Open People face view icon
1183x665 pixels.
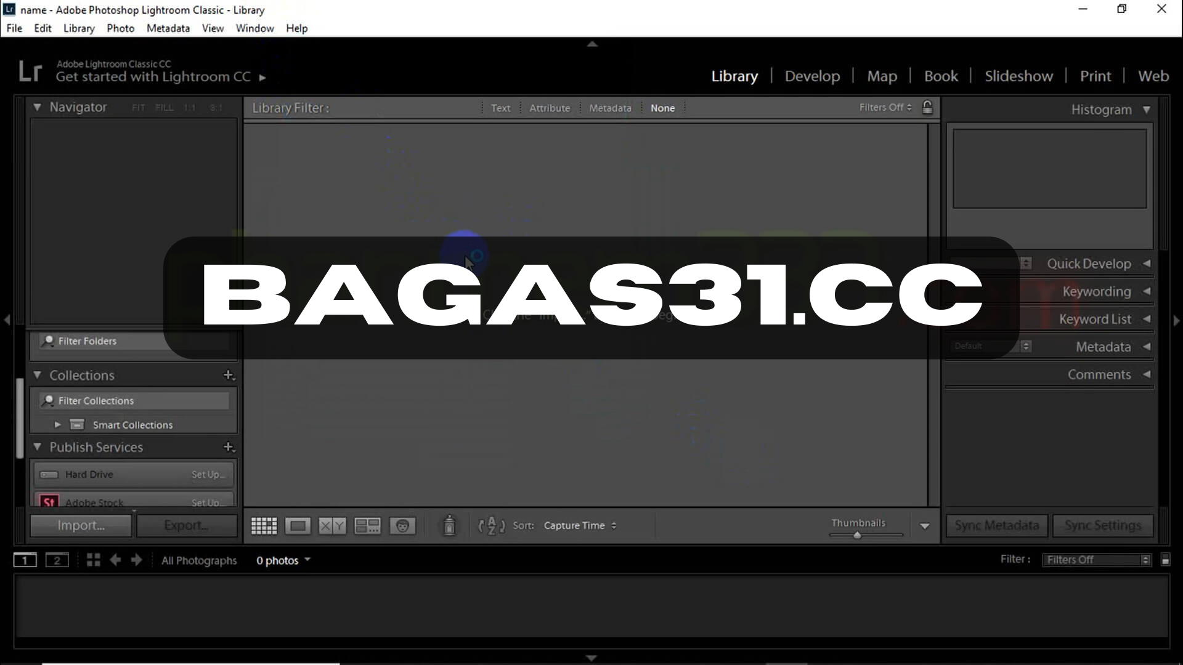point(402,526)
